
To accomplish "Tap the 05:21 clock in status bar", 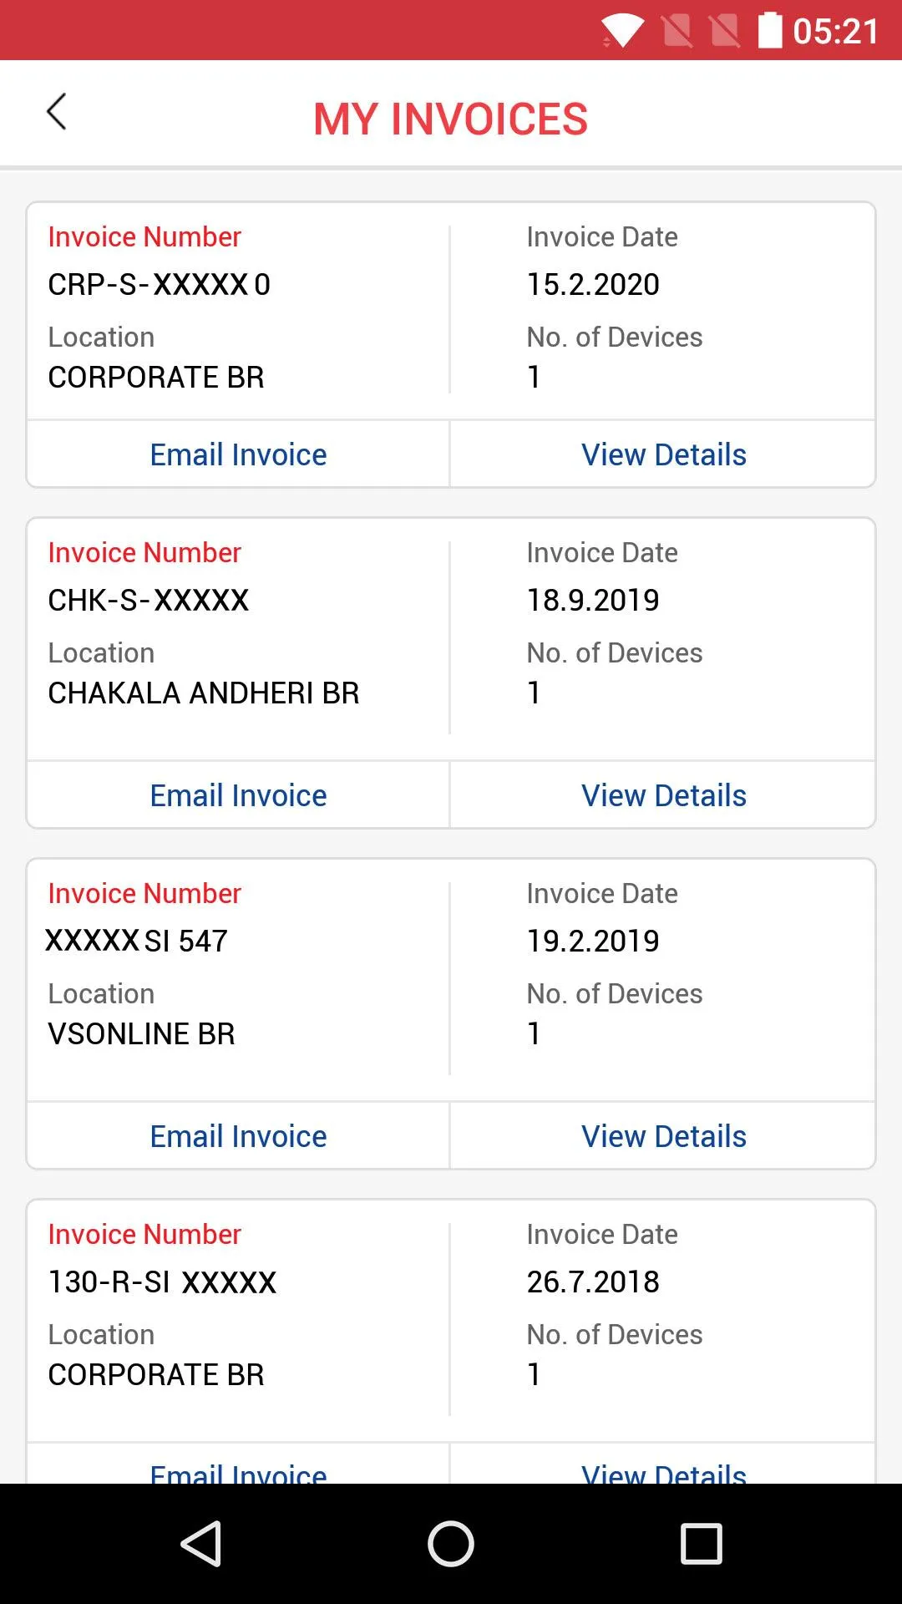I will (x=835, y=32).
